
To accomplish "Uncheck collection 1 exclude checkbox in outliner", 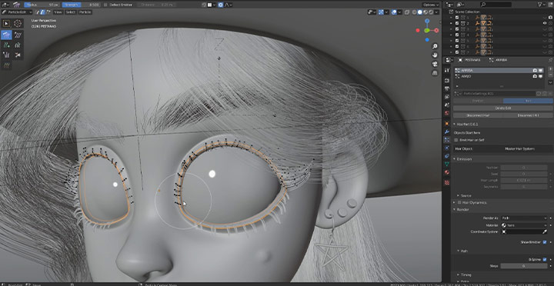I will [x=457, y=18].
